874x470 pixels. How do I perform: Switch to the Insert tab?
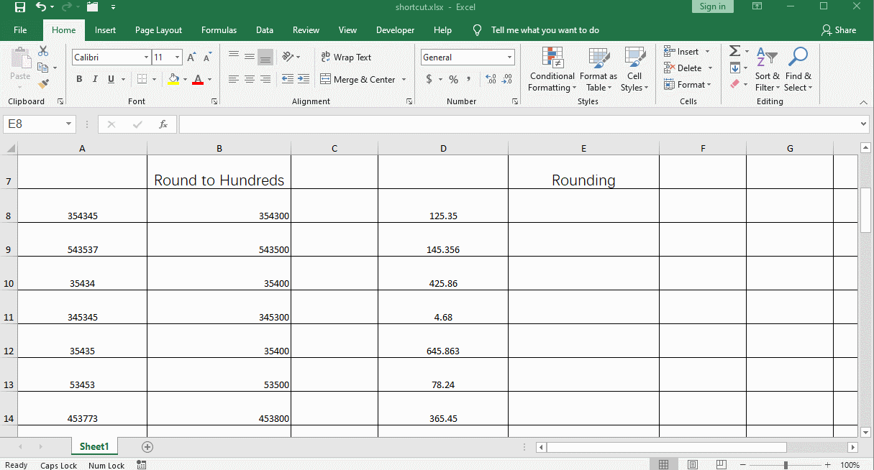(105, 30)
